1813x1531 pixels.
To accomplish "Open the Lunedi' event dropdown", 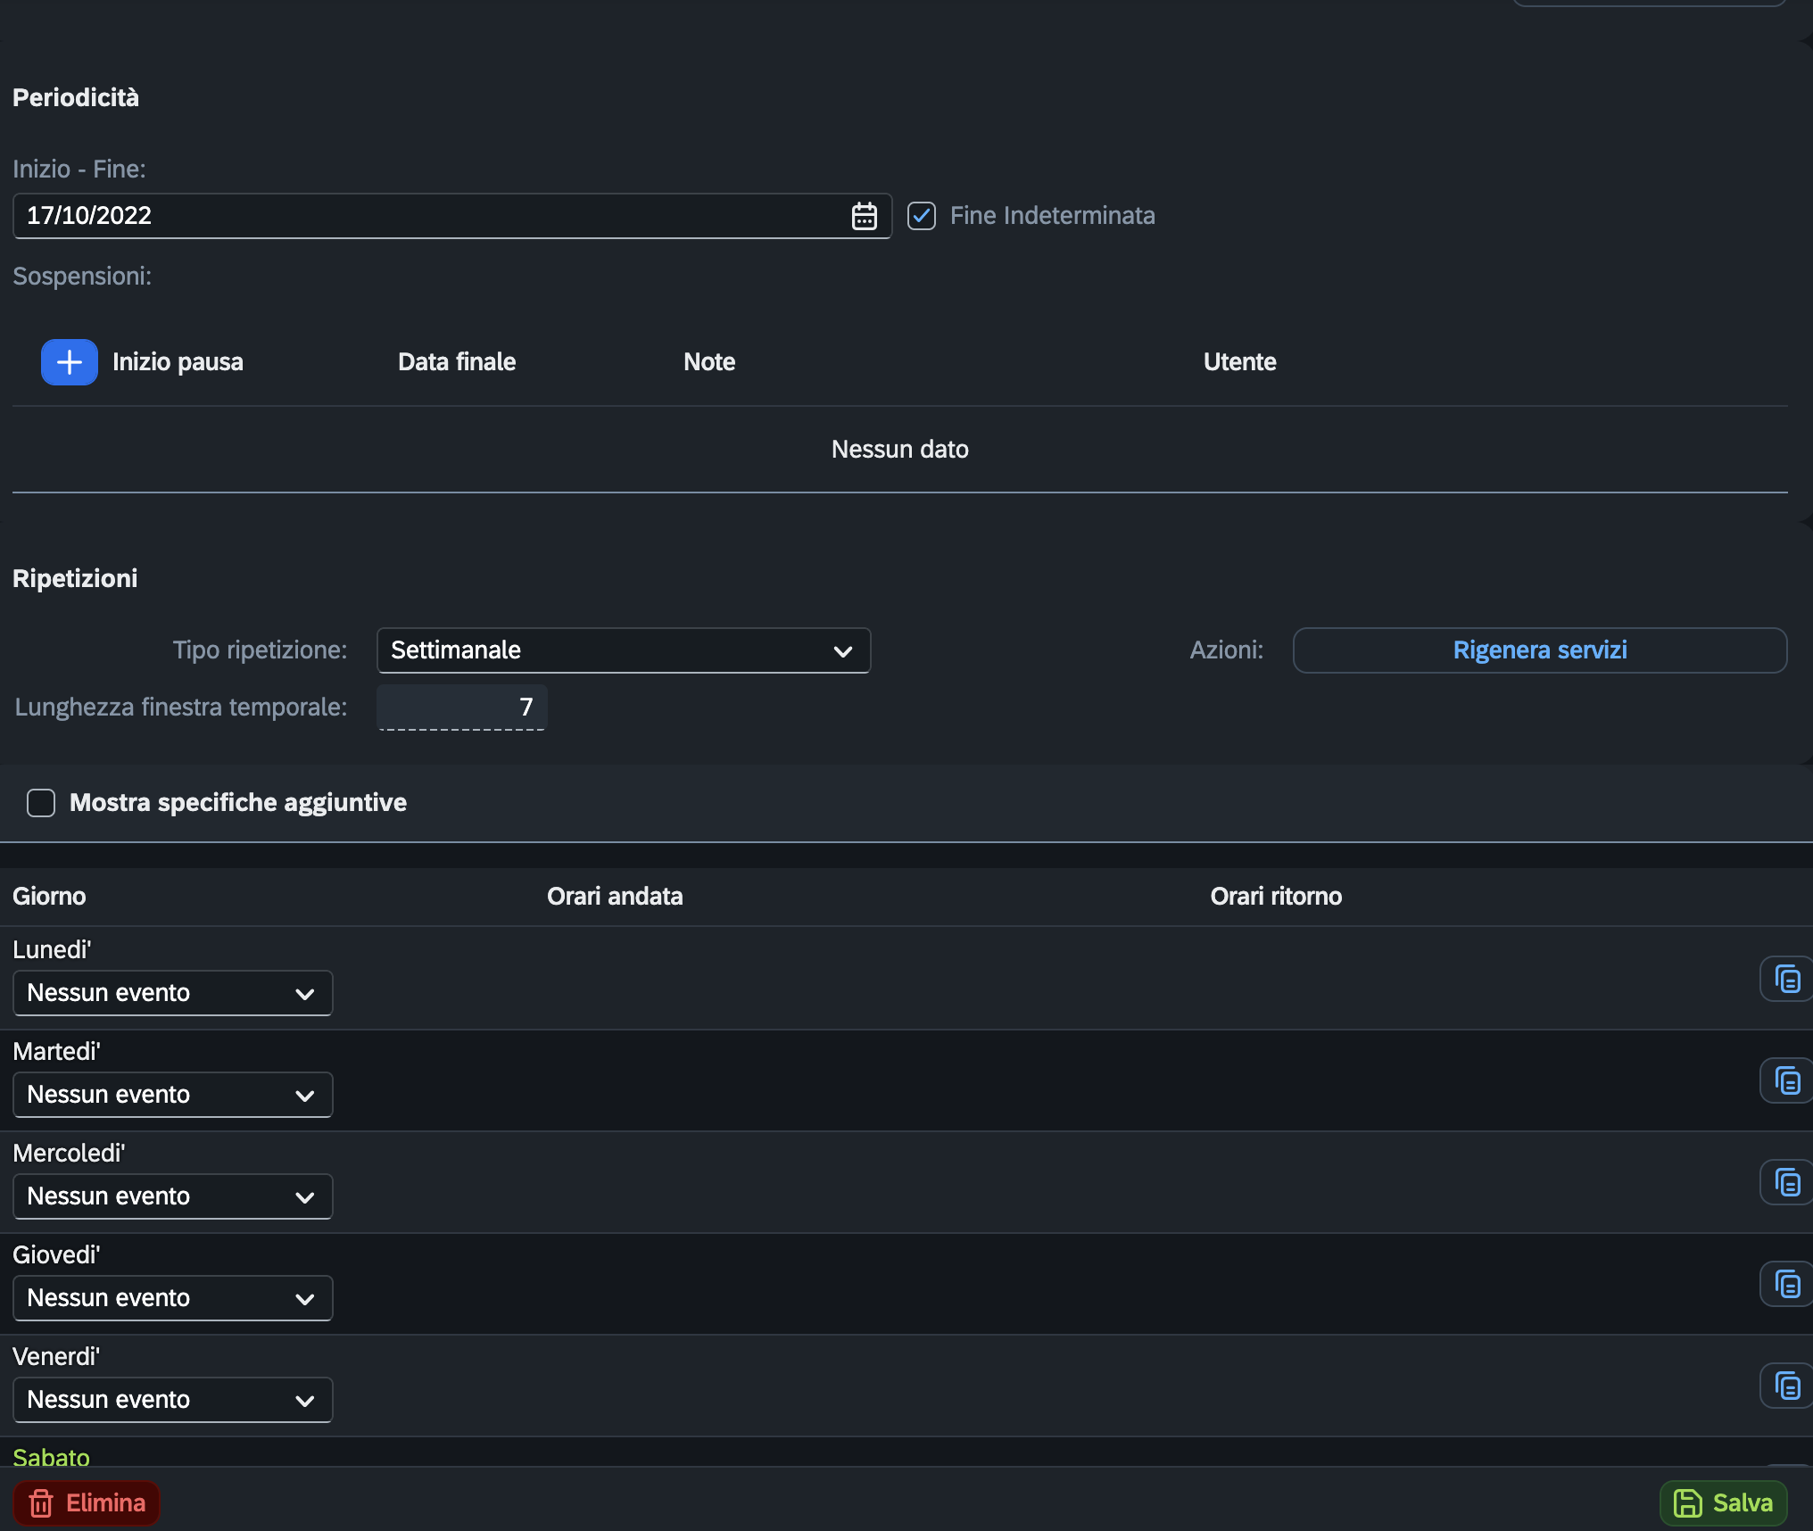I will point(173,993).
